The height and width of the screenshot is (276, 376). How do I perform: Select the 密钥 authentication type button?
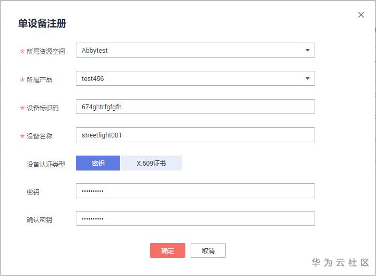tap(98, 163)
